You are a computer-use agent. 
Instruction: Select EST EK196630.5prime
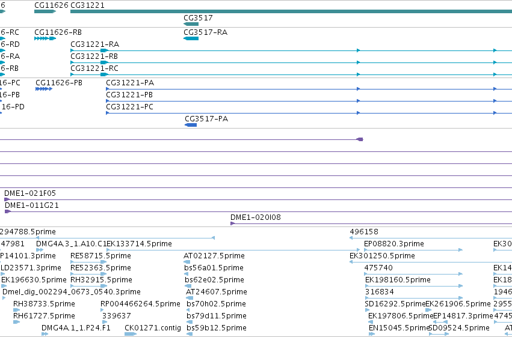34,280
